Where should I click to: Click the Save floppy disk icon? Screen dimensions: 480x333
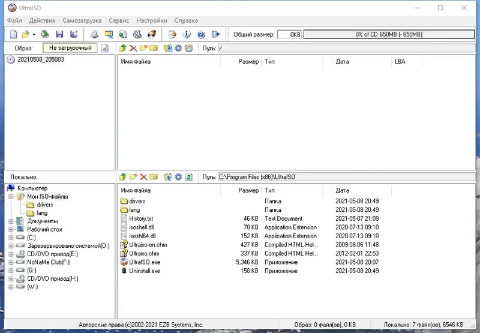coord(59,34)
